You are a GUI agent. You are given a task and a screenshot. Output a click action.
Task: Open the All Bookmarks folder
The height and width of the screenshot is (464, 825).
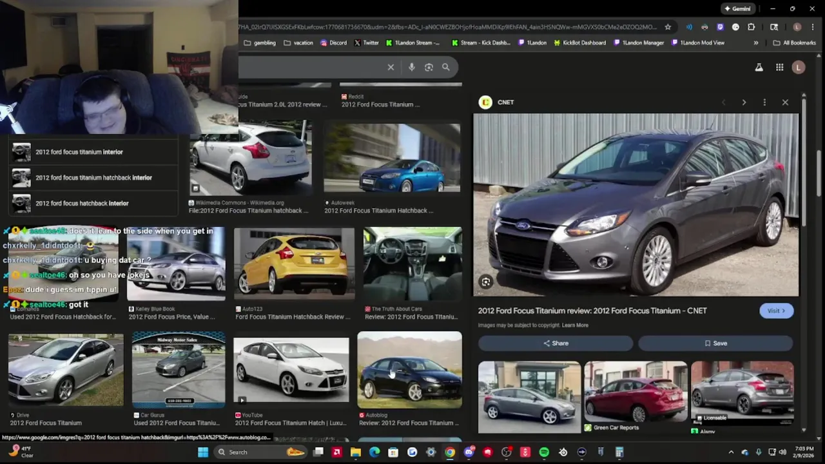[x=794, y=43]
